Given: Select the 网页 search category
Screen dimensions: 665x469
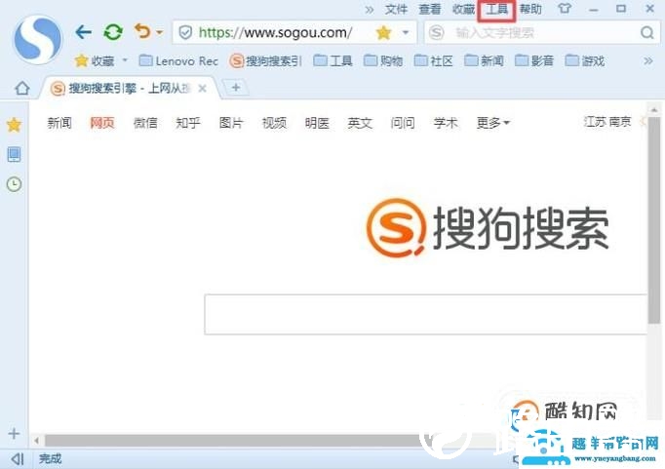Looking at the screenshot, I should coord(102,123).
